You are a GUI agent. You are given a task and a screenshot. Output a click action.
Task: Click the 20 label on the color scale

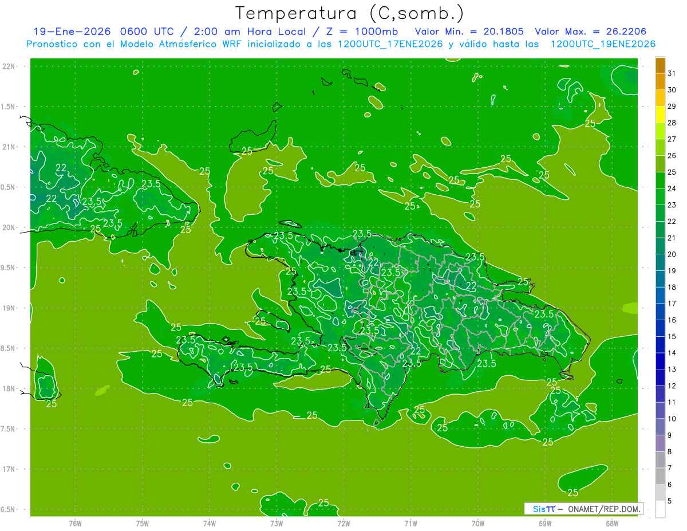click(x=672, y=254)
